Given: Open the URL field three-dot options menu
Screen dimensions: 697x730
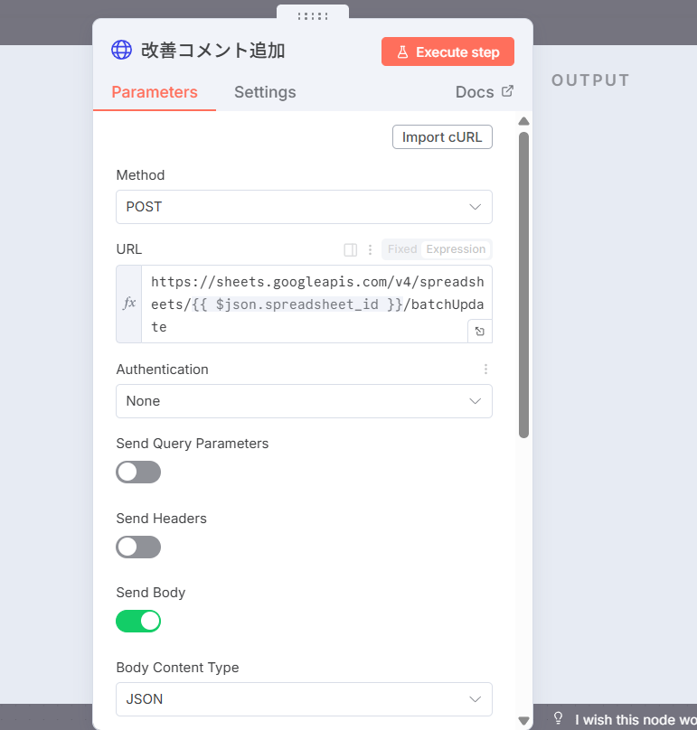Looking at the screenshot, I should tap(370, 249).
